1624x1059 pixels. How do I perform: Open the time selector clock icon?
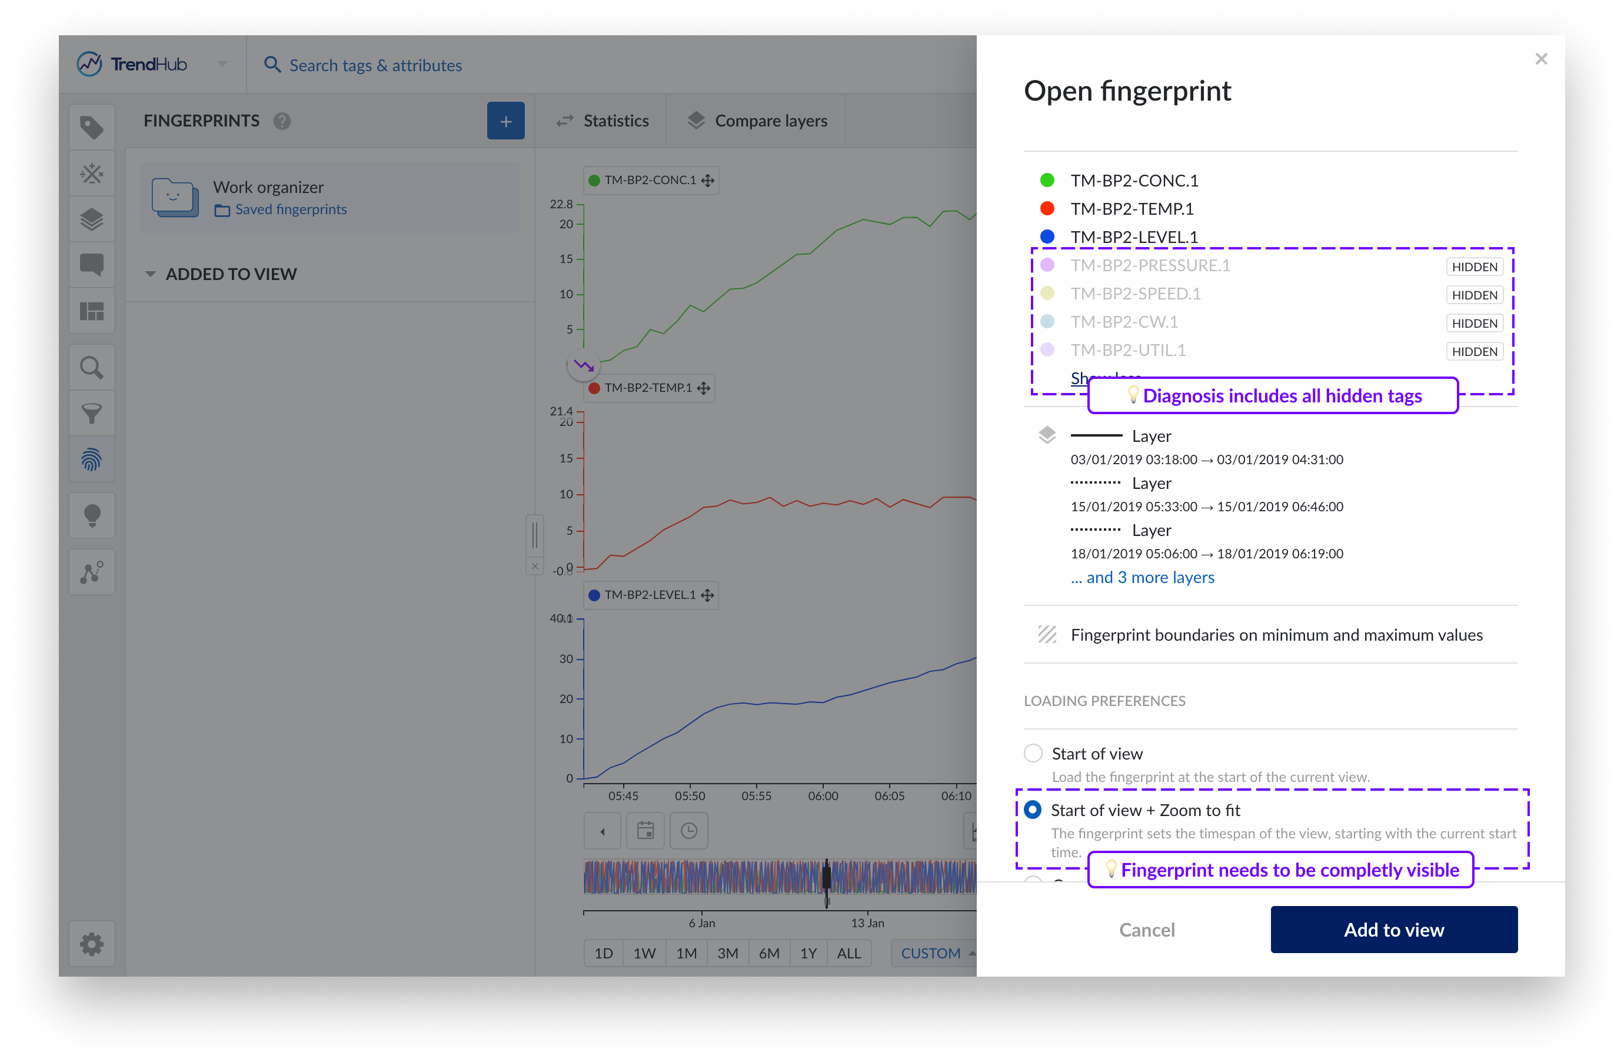pyautogui.click(x=688, y=830)
